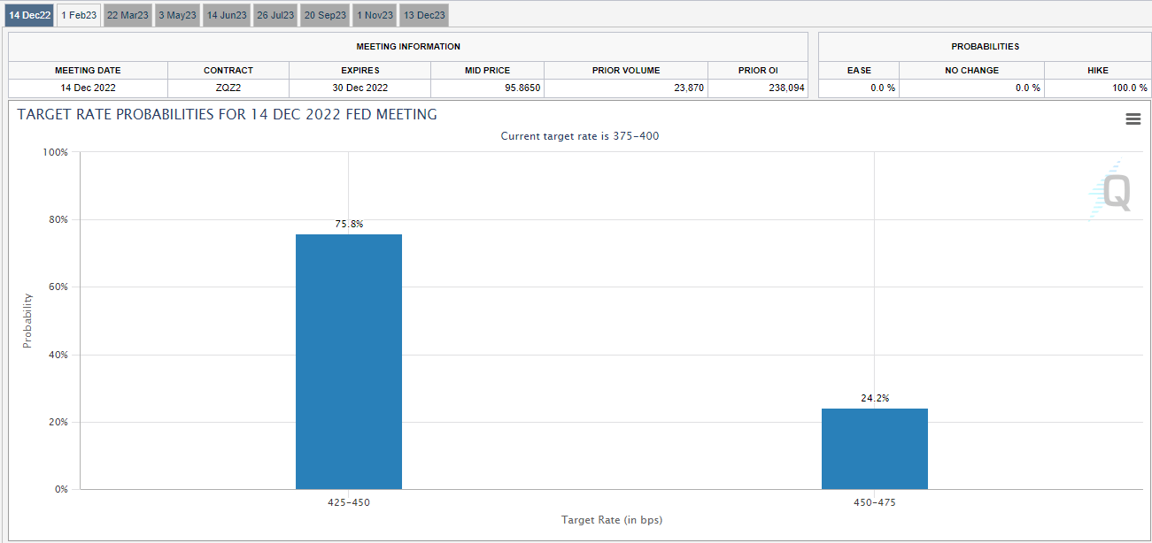Screen dimensions: 1152x543
Task: Click the 75.8% bar data label
Action: click(349, 224)
